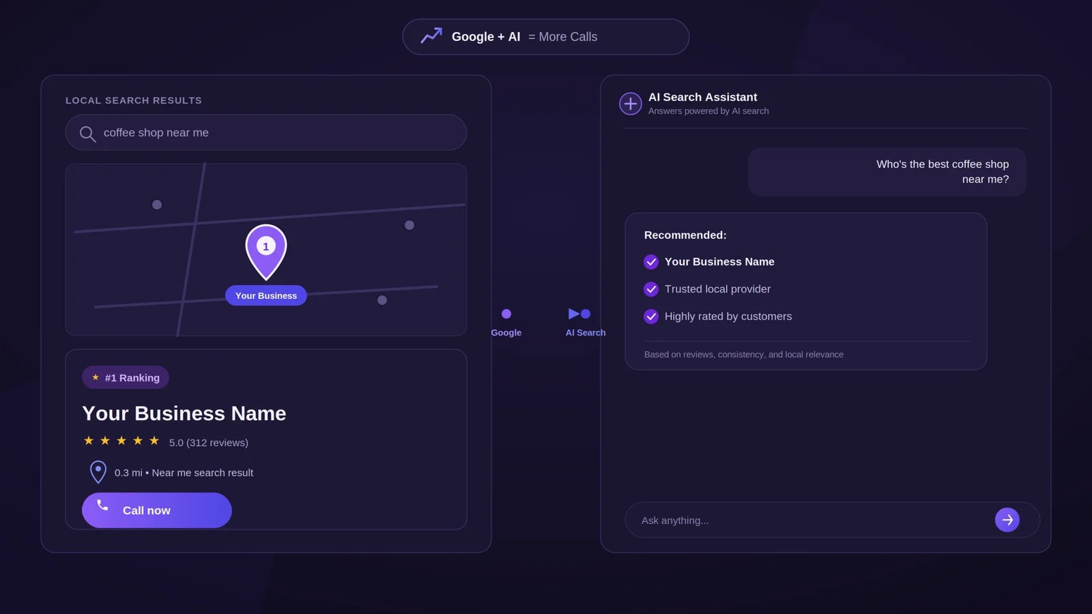Click the plus icon of AI Search Assistant

click(x=631, y=104)
